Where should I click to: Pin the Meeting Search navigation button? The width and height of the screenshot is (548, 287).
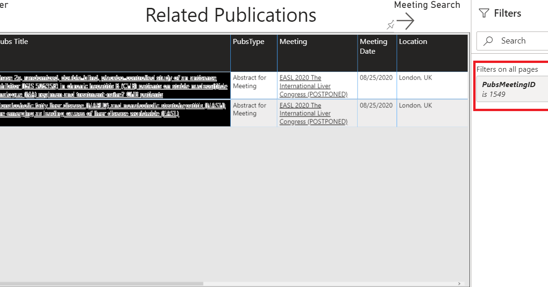click(391, 25)
